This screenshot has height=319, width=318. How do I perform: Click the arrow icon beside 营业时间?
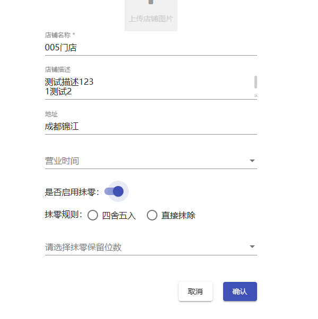click(252, 161)
